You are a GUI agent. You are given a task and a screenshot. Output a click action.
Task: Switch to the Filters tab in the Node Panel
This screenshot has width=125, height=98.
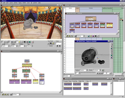pos(70,81)
